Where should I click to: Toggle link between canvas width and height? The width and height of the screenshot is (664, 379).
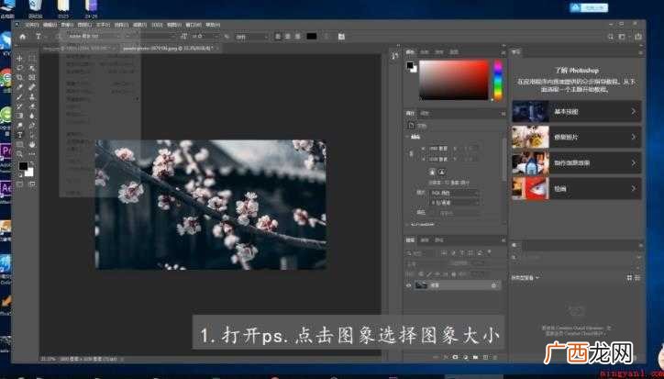pyautogui.click(x=410, y=154)
